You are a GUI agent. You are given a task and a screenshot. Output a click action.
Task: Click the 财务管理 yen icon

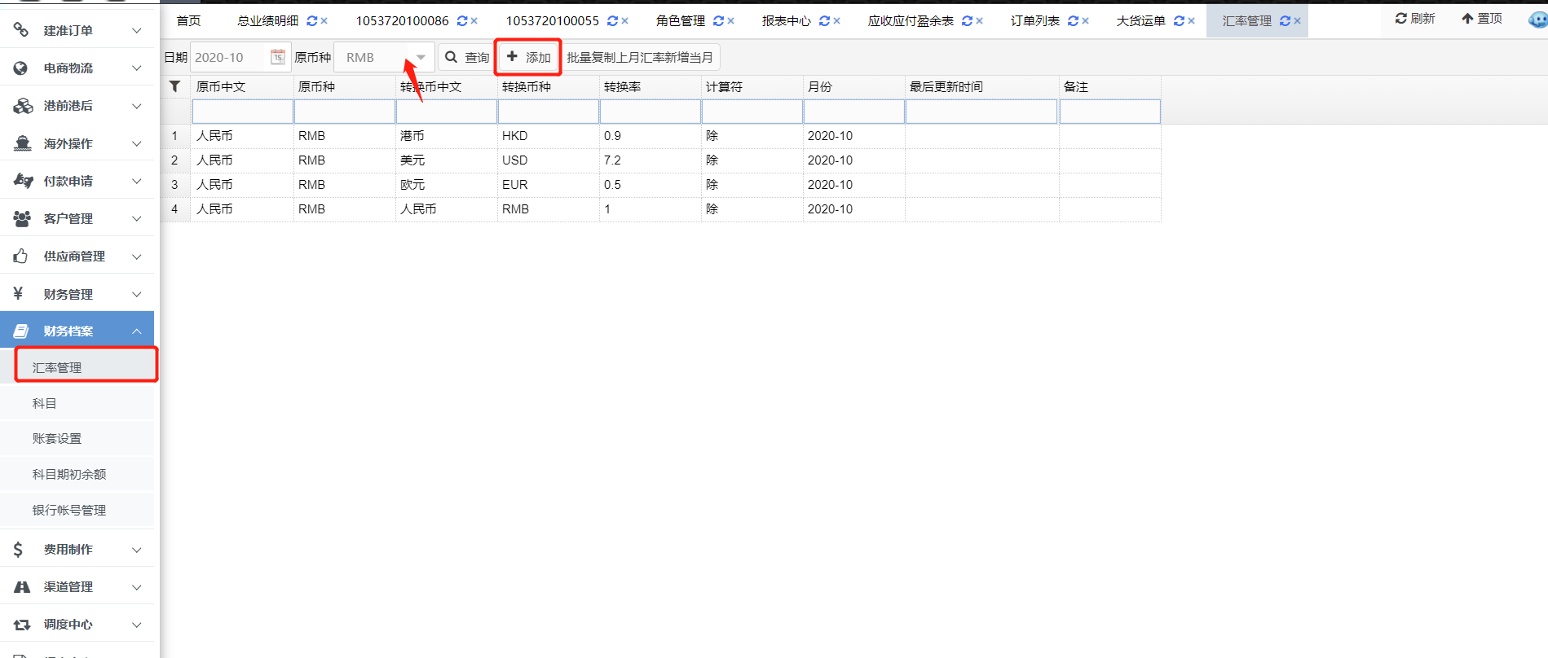(x=18, y=293)
